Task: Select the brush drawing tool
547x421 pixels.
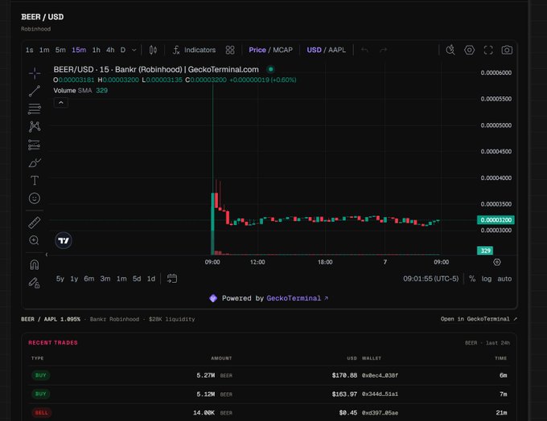Action: 35,163
